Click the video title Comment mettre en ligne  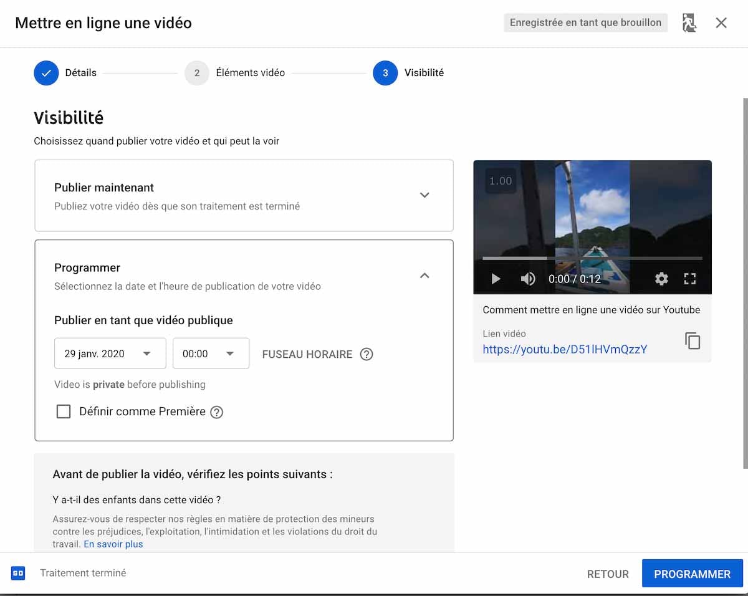pos(592,310)
